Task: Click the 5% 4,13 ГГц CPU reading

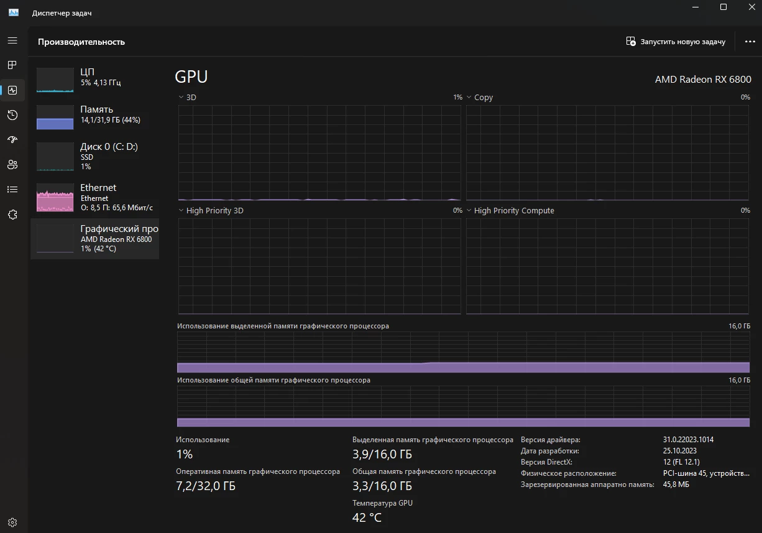Action: coord(101,83)
